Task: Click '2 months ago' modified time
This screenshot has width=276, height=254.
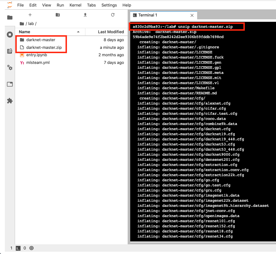Action: point(111,55)
